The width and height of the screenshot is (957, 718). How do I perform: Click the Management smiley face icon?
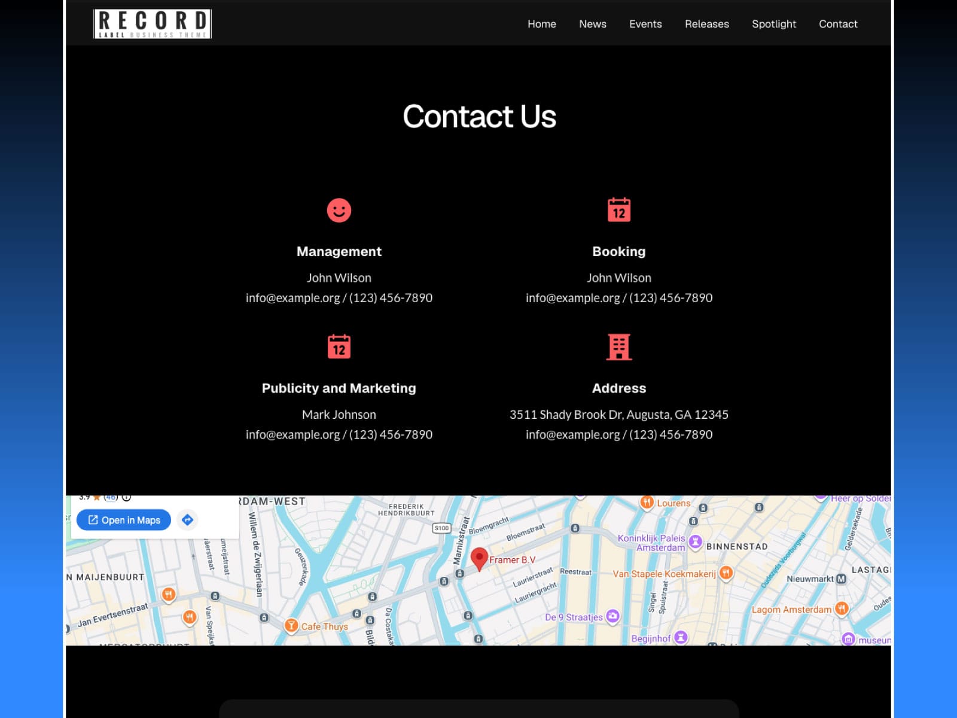tap(339, 210)
